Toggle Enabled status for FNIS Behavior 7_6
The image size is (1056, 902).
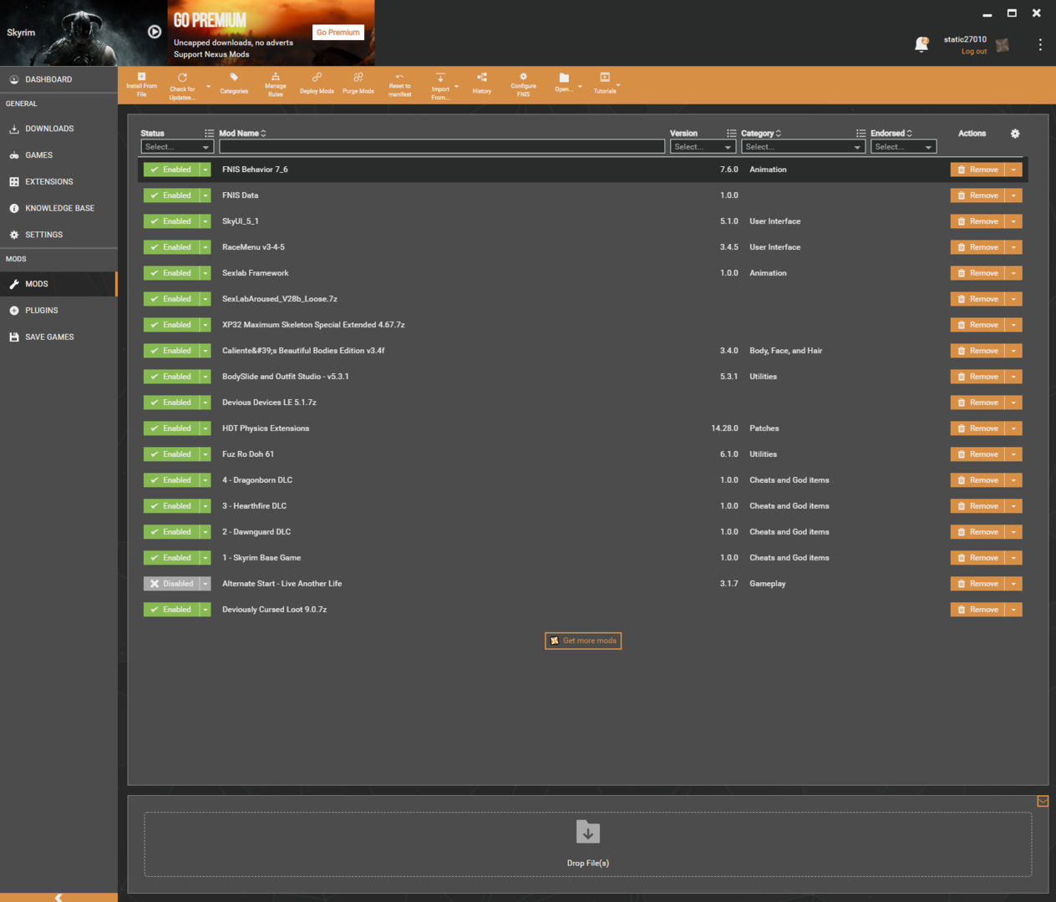point(171,170)
